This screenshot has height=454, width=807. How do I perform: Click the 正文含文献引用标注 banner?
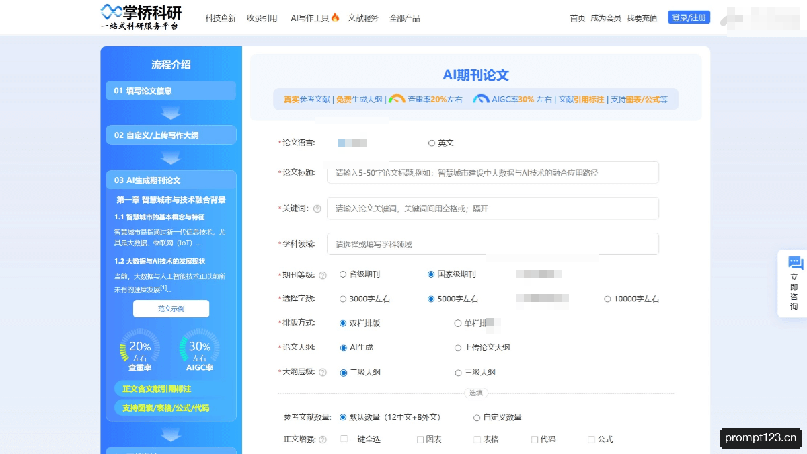click(171, 389)
